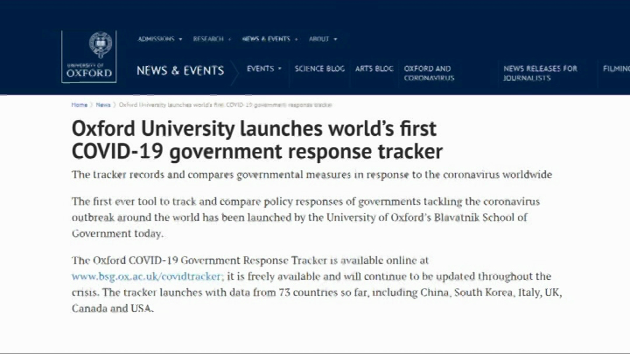The width and height of the screenshot is (630, 354).
Task: Click the News breadcrumb link
Action: [103, 105]
